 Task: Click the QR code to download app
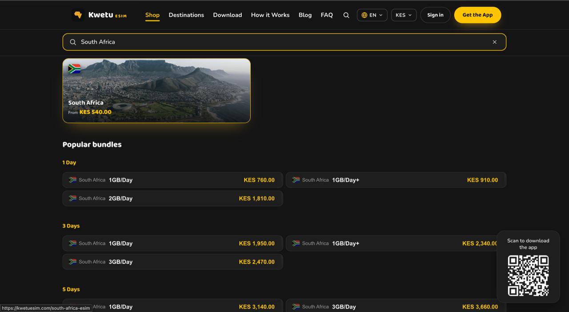(528, 276)
